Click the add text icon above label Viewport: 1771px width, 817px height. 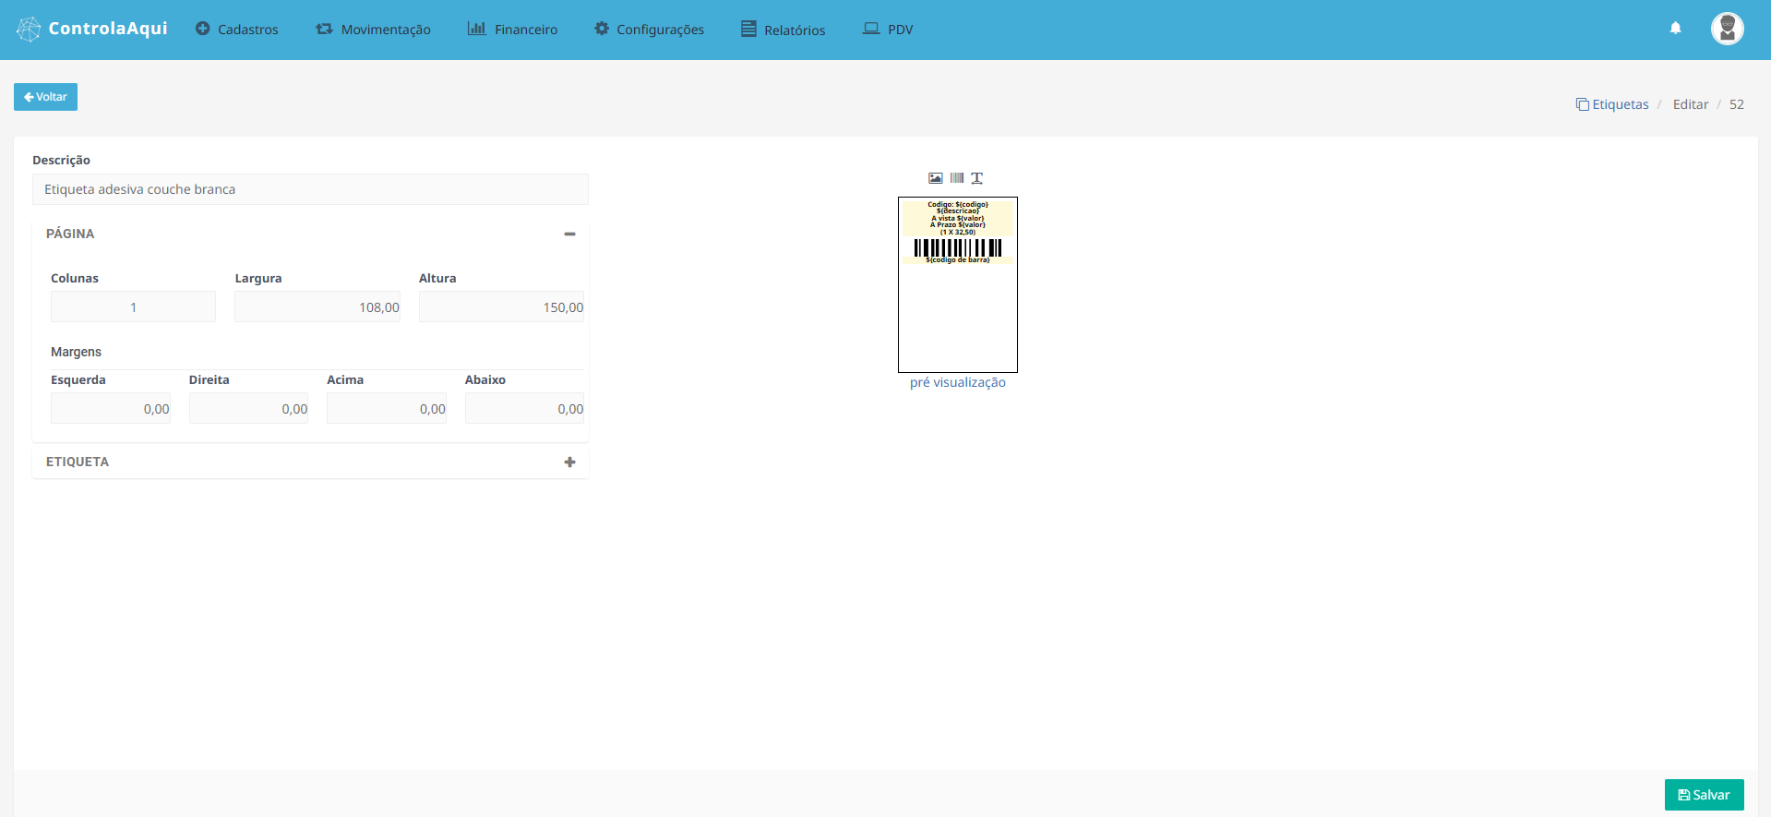pyautogui.click(x=977, y=178)
